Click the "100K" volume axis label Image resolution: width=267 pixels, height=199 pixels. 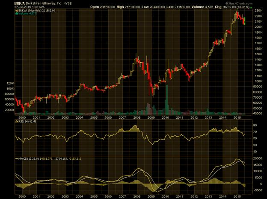point(10,88)
